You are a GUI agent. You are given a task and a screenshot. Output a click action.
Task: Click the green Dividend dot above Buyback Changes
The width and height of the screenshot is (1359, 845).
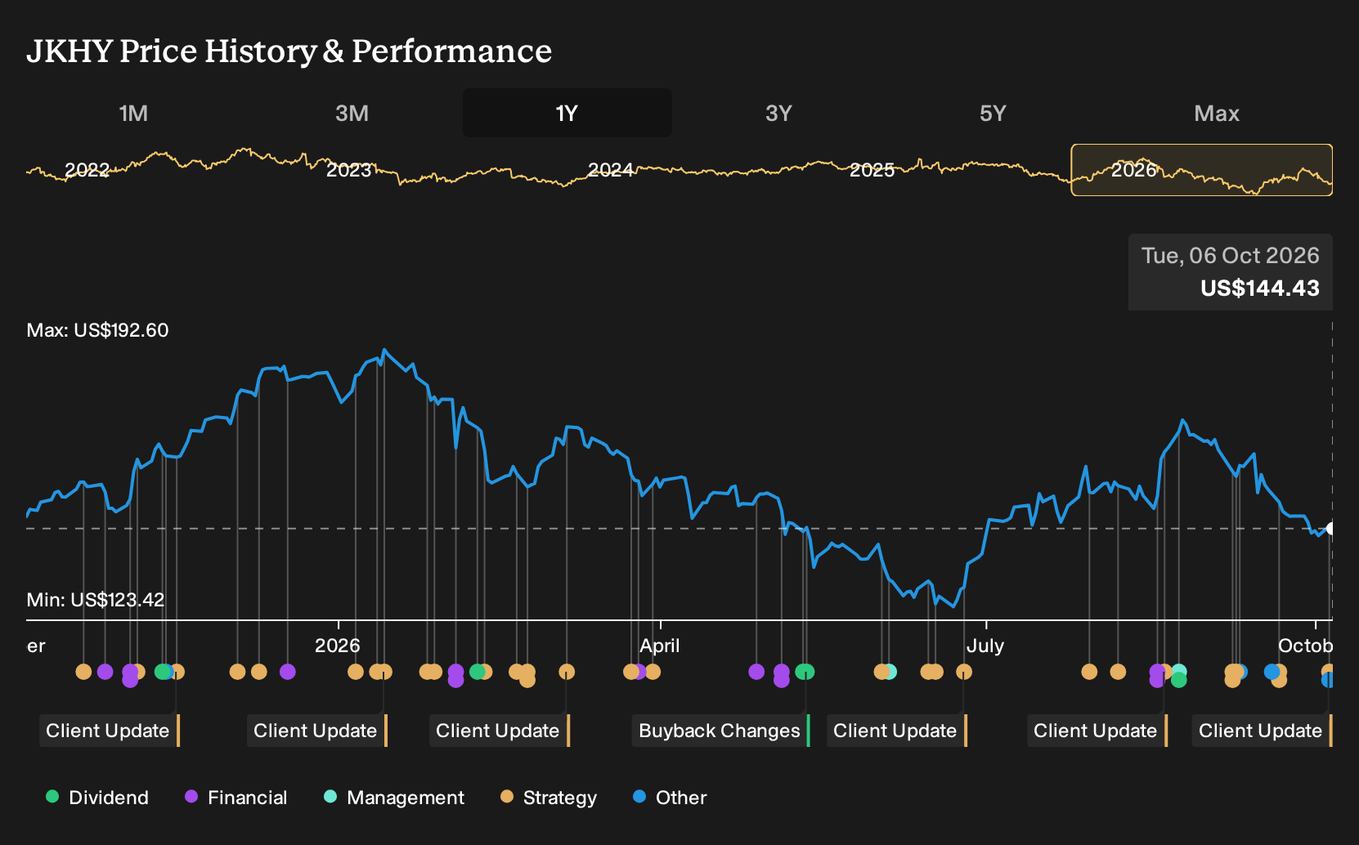pyautogui.click(x=805, y=672)
